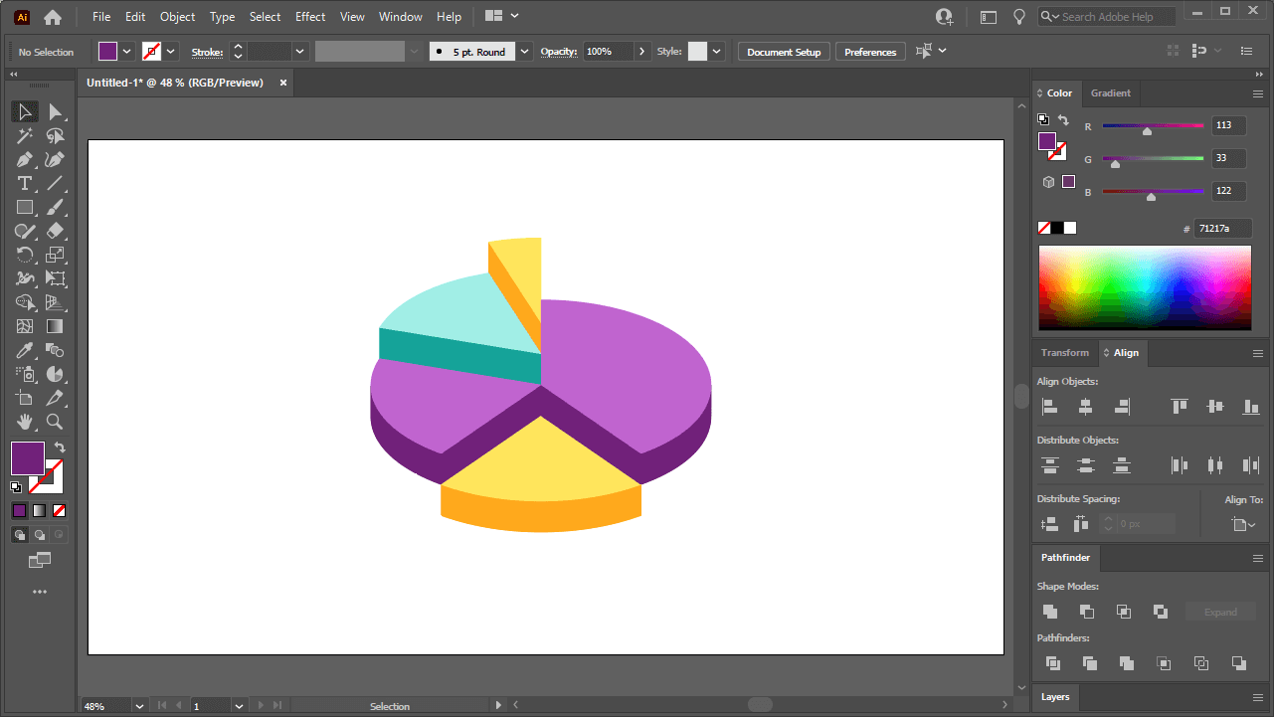Swap fill and stroke in toolbar
The height and width of the screenshot is (717, 1274).
(x=60, y=448)
